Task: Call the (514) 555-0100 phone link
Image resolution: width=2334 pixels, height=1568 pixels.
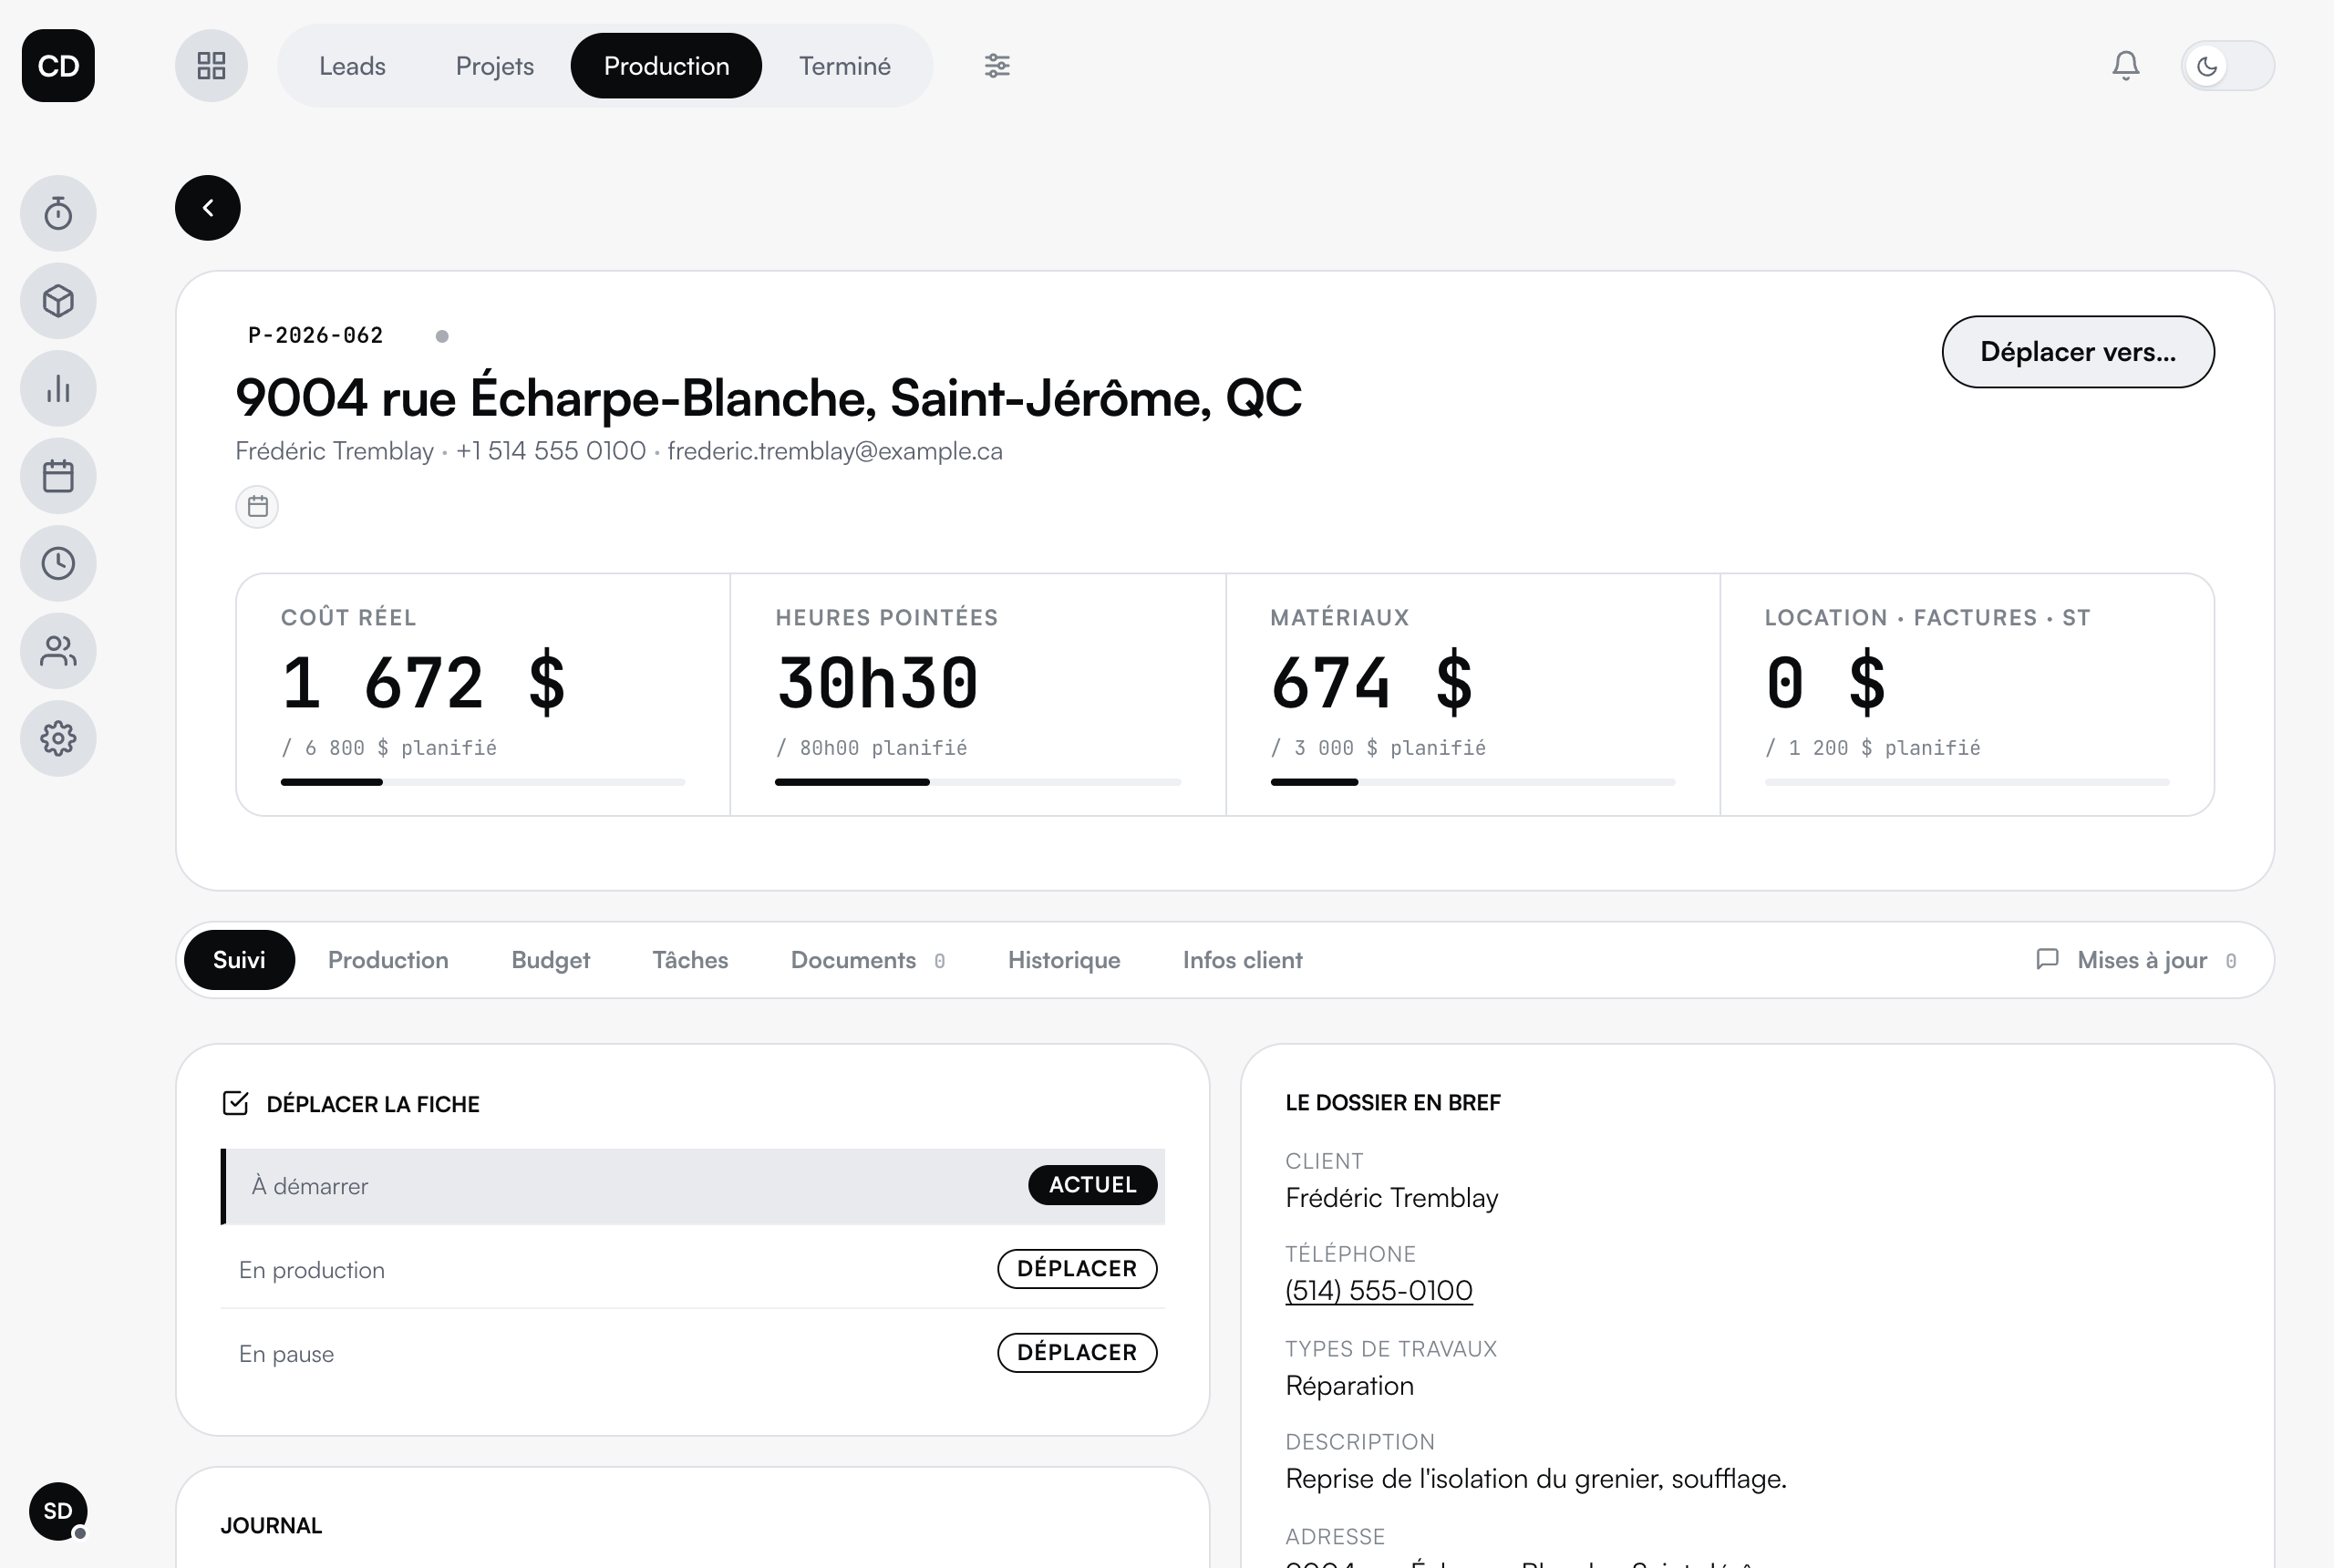Action: 1378,1290
